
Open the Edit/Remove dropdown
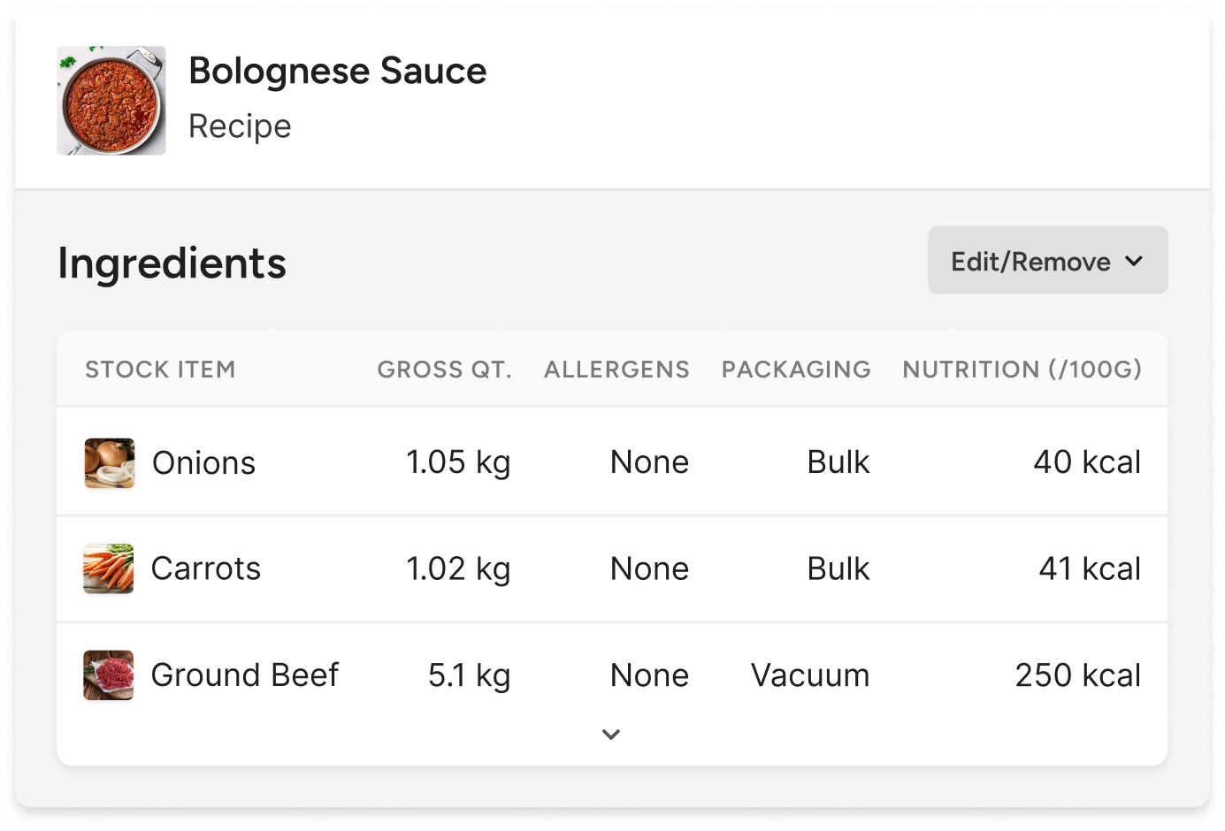[1047, 261]
